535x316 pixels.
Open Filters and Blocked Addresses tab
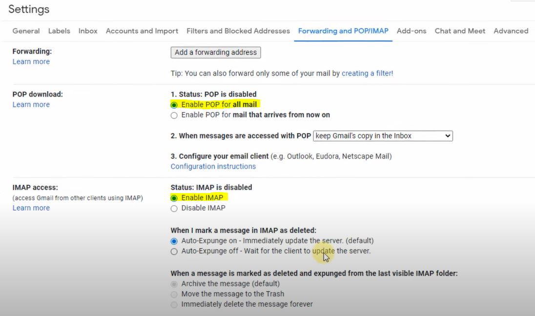point(238,31)
